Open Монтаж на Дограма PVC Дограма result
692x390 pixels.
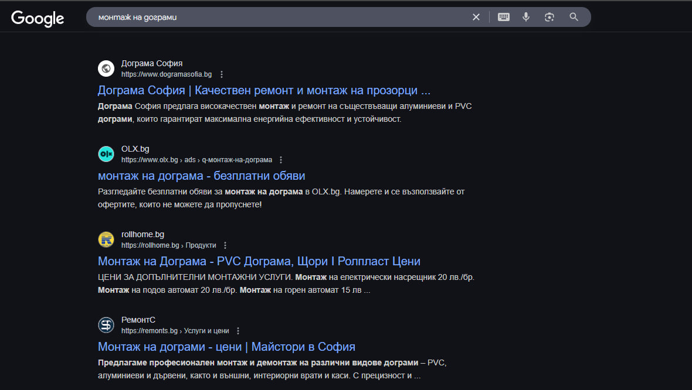tap(259, 262)
